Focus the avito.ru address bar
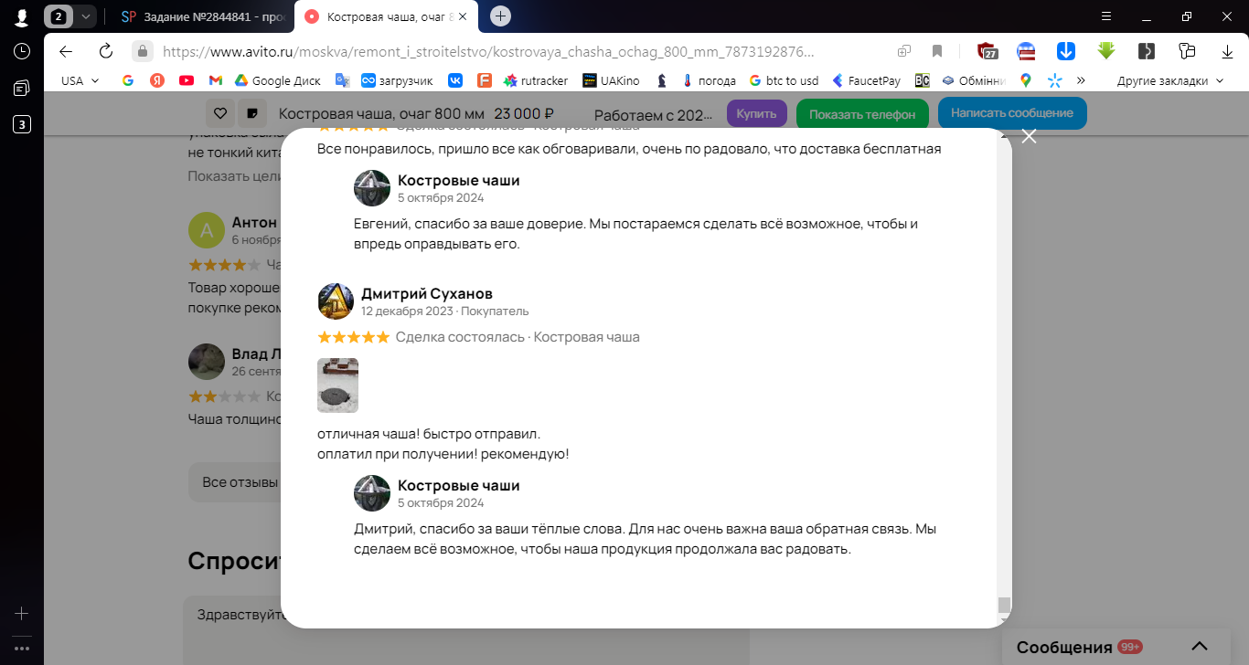Screen dimensions: 1249x665 tap(487, 52)
